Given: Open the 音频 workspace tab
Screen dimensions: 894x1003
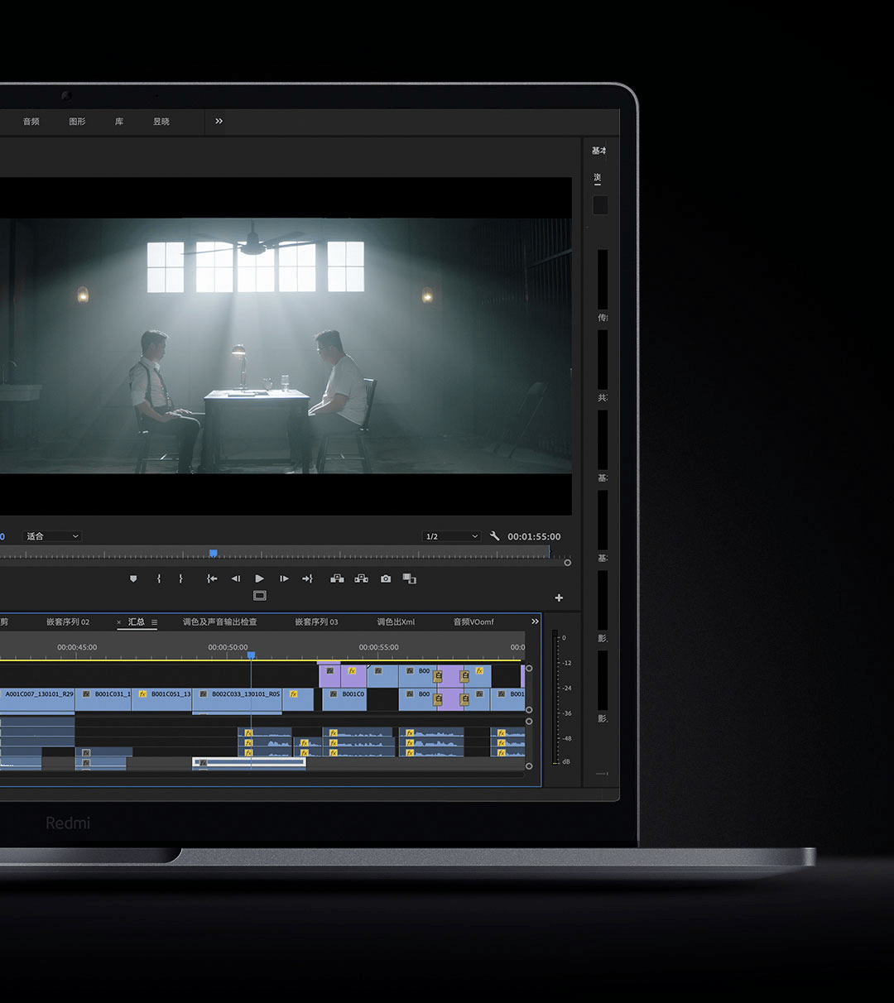Looking at the screenshot, I should tap(31, 122).
